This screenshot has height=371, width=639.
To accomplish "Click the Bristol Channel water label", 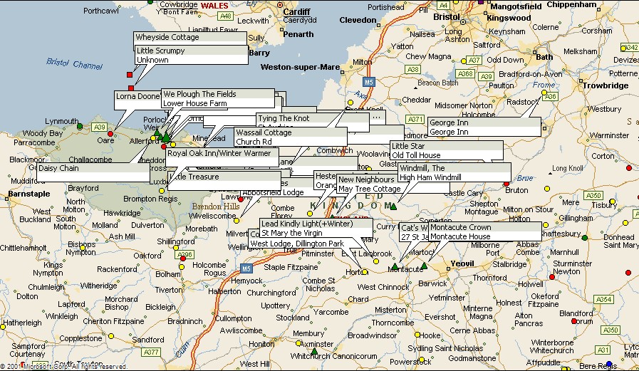I will click(x=74, y=64).
